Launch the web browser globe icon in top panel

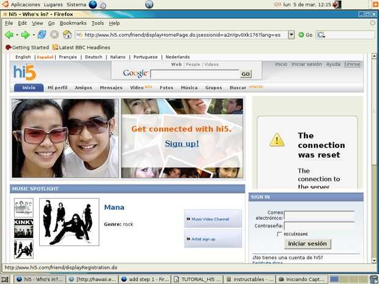coord(92,4)
